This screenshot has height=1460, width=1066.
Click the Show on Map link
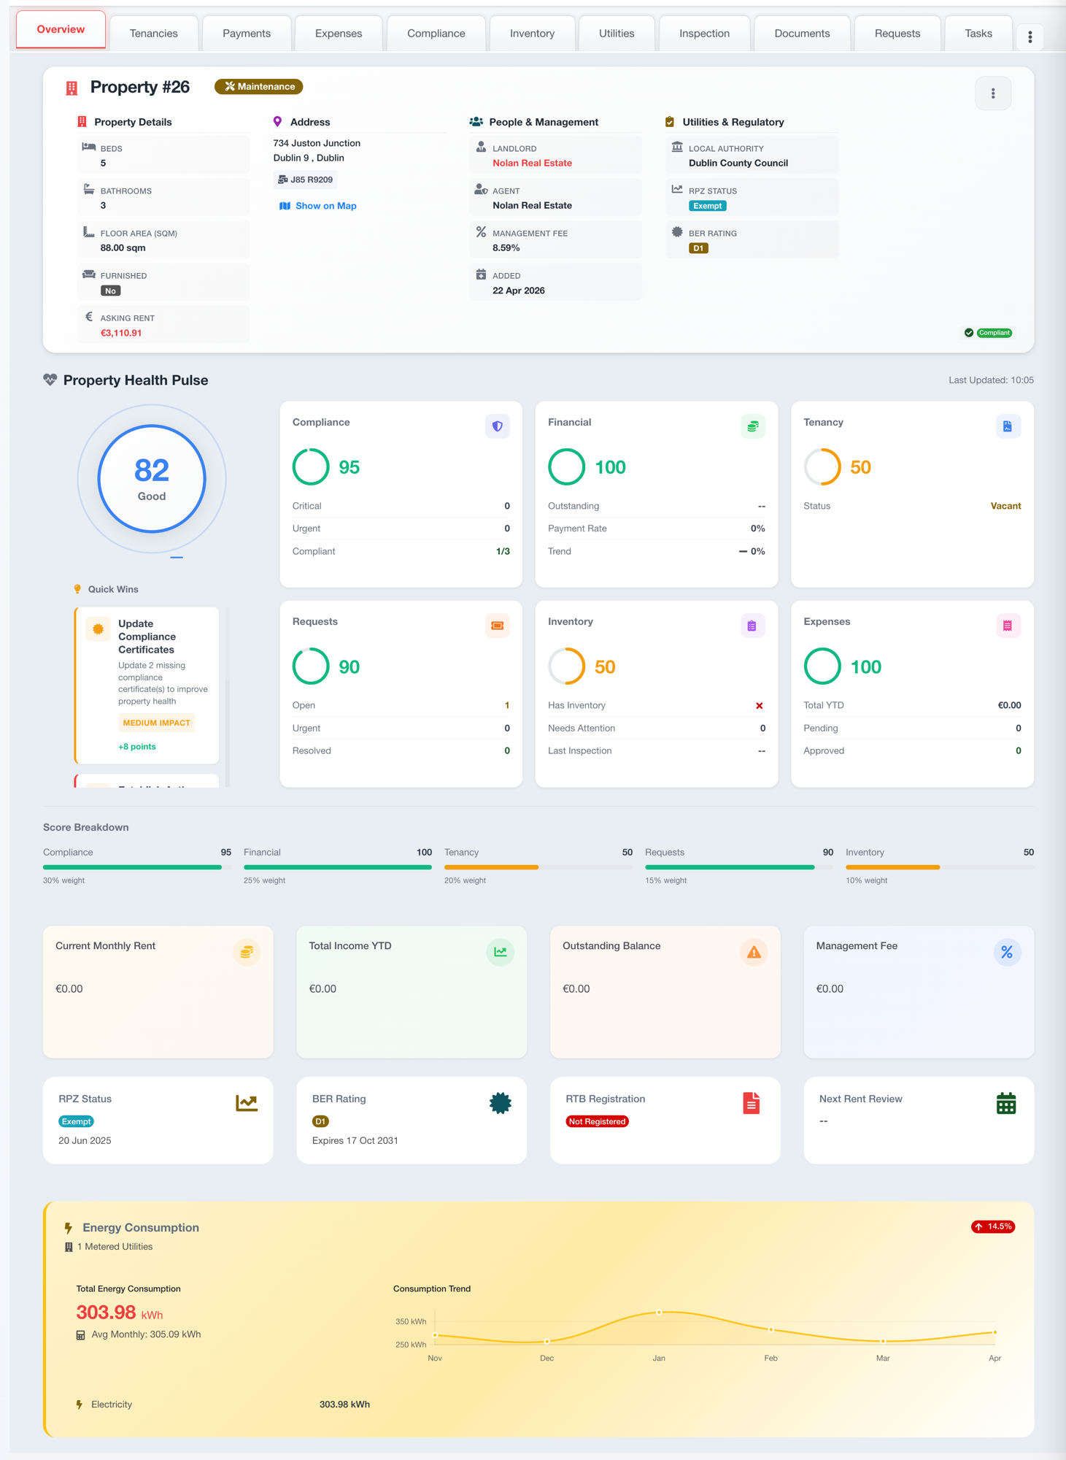[318, 206]
